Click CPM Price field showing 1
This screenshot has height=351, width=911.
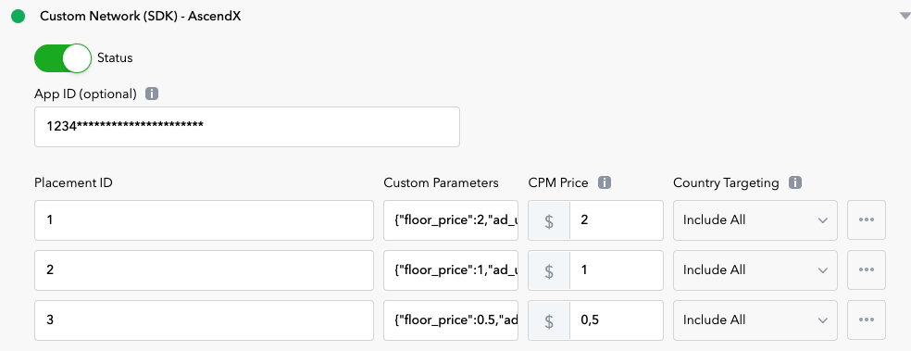pyautogui.click(x=616, y=270)
